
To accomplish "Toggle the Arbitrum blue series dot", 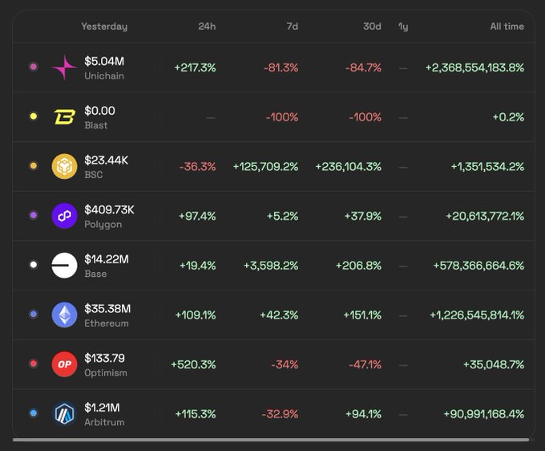I will (33, 414).
